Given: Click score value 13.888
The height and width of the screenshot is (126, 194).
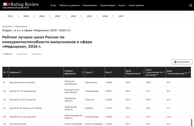Looking at the screenshot, I should tap(109, 82).
